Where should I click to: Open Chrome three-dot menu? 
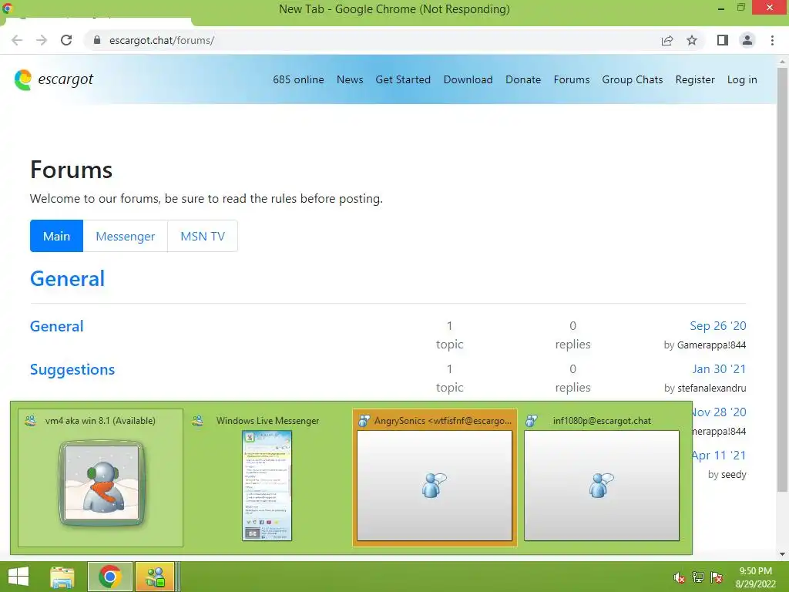coord(772,40)
